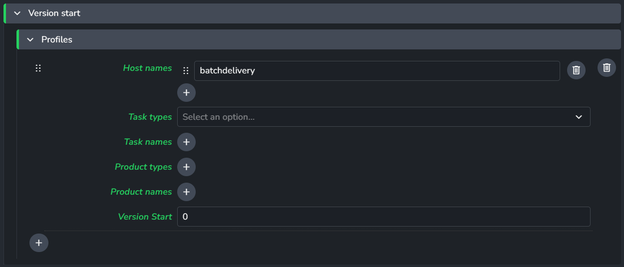Add a new Task names entry

[x=186, y=142]
